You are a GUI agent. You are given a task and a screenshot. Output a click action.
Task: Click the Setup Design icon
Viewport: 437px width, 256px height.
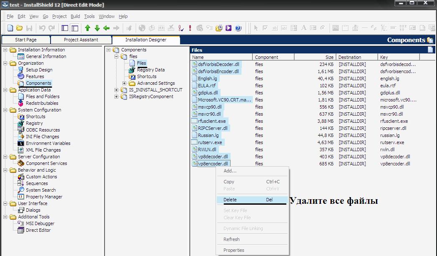[x=21, y=70]
